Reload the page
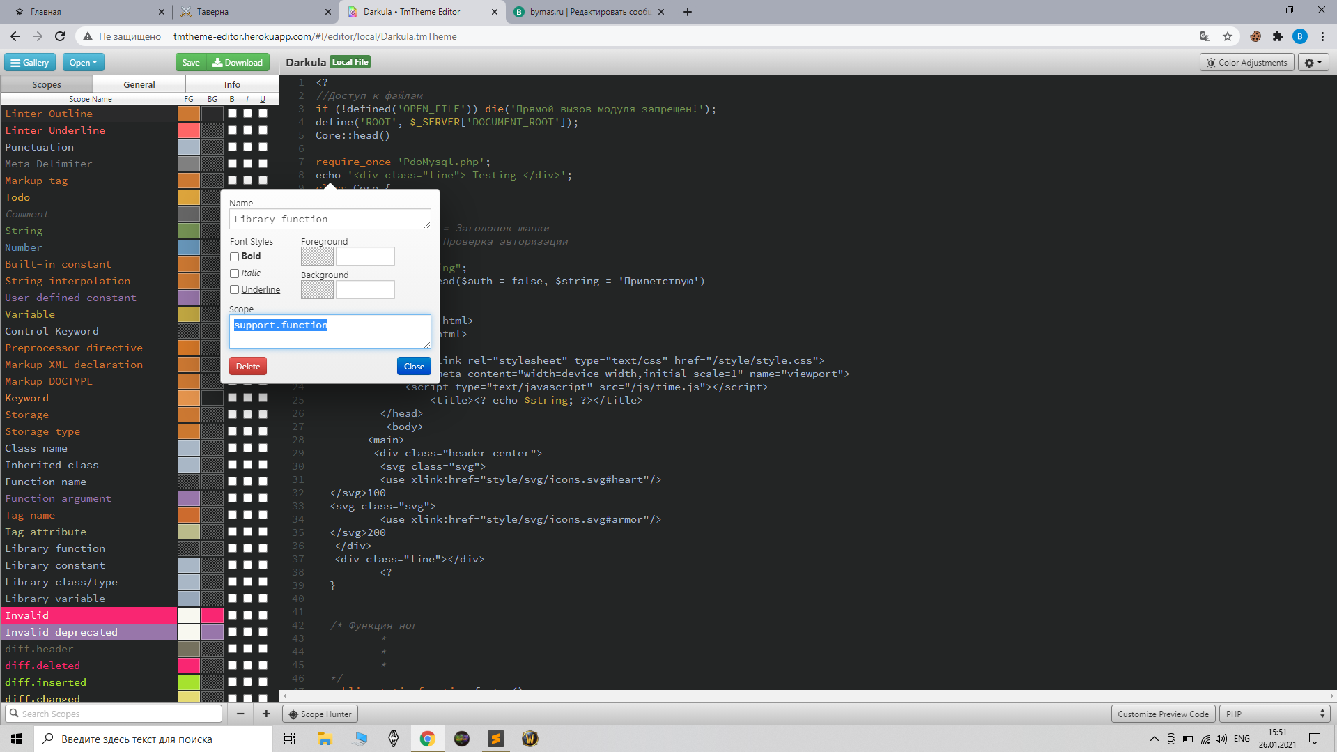The width and height of the screenshot is (1337, 752). click(x=60, y=36)
